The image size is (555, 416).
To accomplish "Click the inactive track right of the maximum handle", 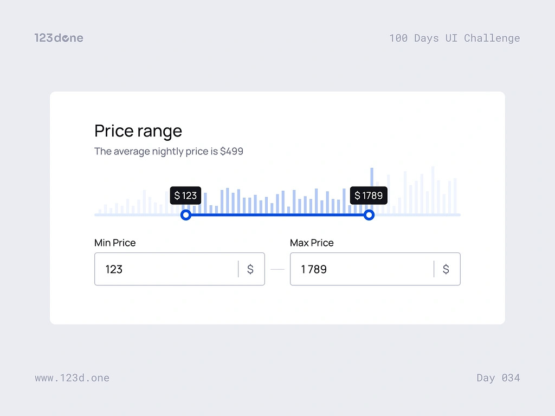I will coord(417,215).
